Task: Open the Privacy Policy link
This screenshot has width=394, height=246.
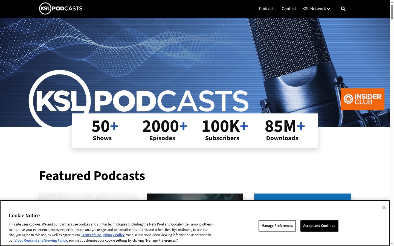Action: (114, 235)
